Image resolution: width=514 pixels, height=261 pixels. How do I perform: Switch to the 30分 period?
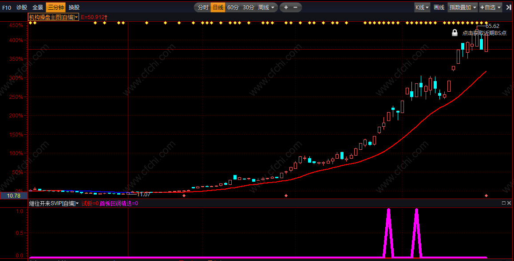tap(248, 7)
